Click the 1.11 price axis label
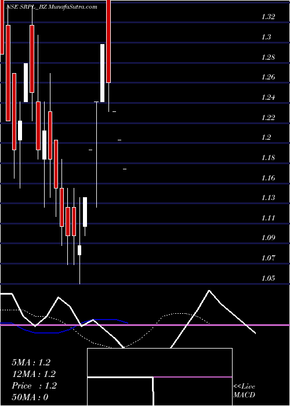Viewport: 290px width, 406px height. coord(268,218)
